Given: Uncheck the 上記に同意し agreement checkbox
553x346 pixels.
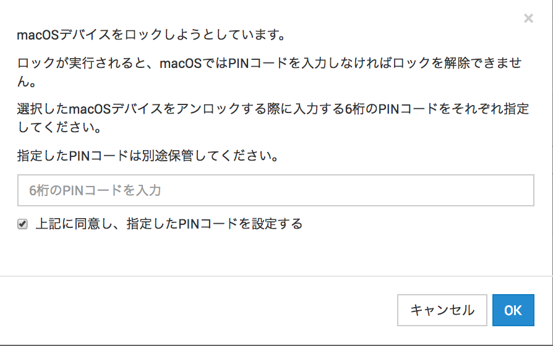Looking at the screenshot, I should pos(23,224).
